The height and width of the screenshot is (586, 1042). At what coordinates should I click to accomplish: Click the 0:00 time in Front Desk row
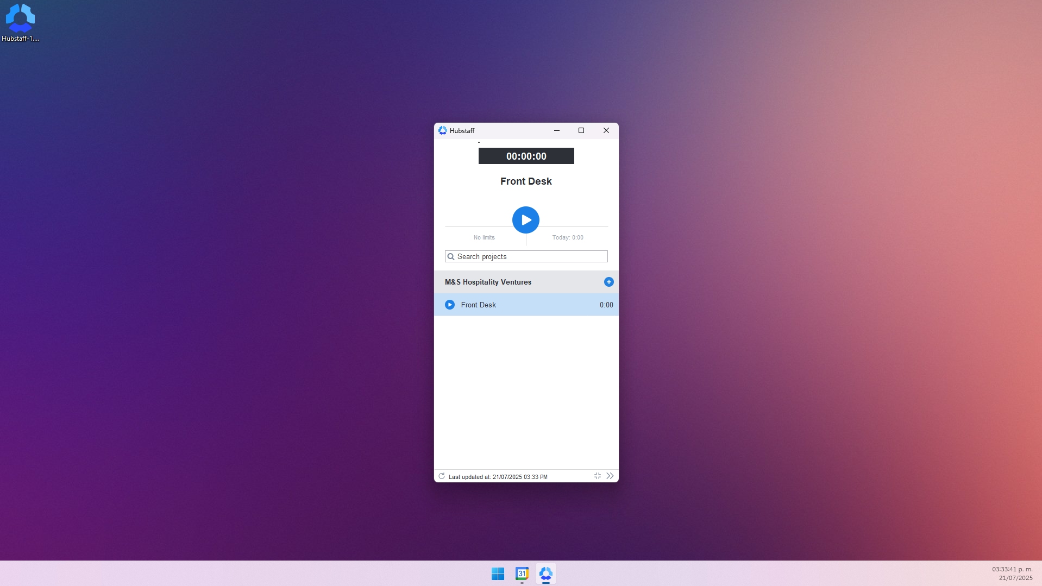[x=606, y=305]
